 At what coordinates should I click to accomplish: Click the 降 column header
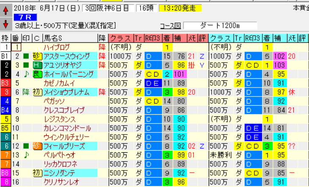102,38
